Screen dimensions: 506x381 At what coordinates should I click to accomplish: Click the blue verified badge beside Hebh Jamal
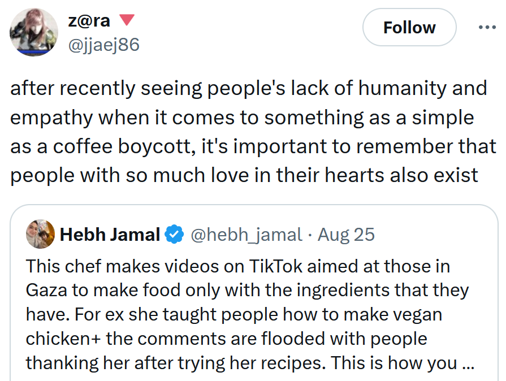(x=174, y=233)
